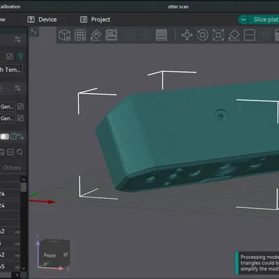
Task: Expand the dropdown beside Slice plate
Action: point(243,20)
